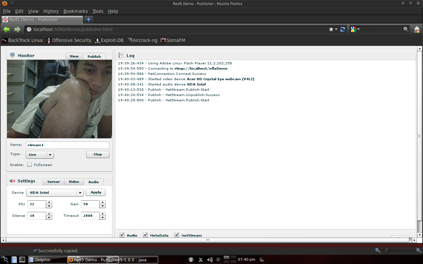
Task: Open the BackTrack Linux bookmark
Action: 22,40
